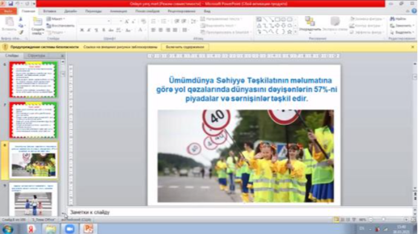Open the Выделить select menu
The image size is (418, 234).
[402, 32]
